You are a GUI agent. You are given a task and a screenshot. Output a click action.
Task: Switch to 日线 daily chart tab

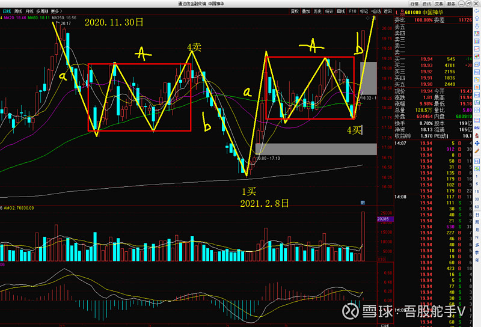tap(7, 11)
